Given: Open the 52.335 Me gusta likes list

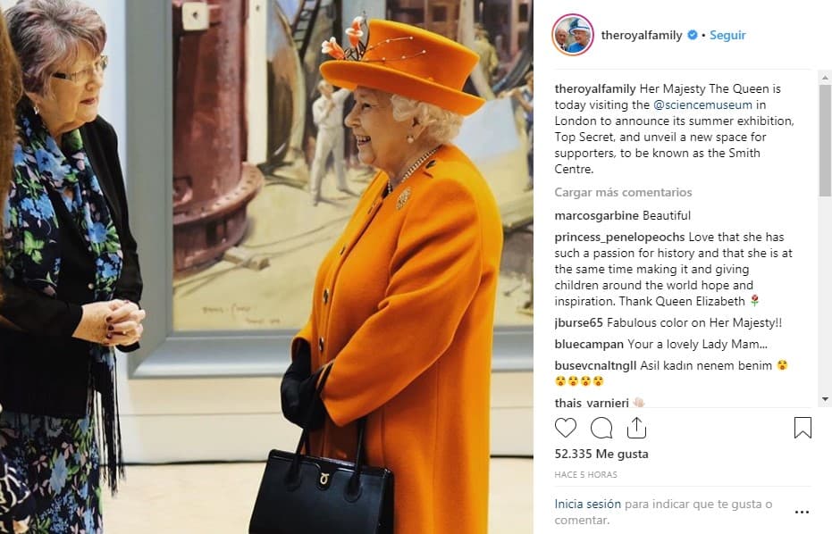Looking at the screenshot, I should pyautogui.click(x=601, y=454).
